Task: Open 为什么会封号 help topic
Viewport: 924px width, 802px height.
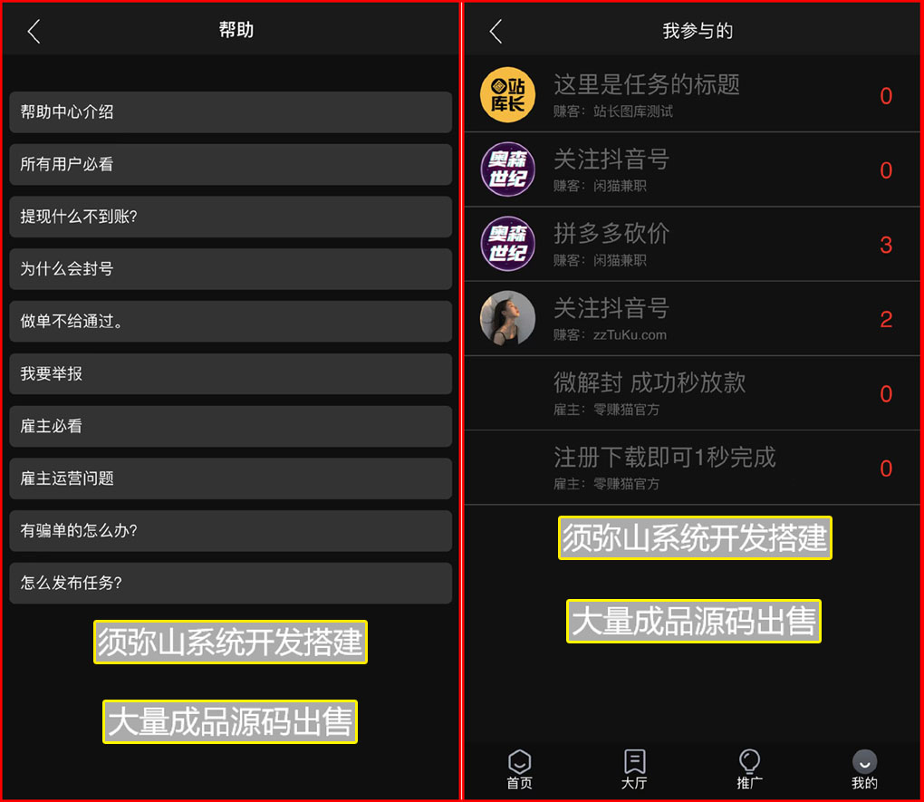Action: 230,269
